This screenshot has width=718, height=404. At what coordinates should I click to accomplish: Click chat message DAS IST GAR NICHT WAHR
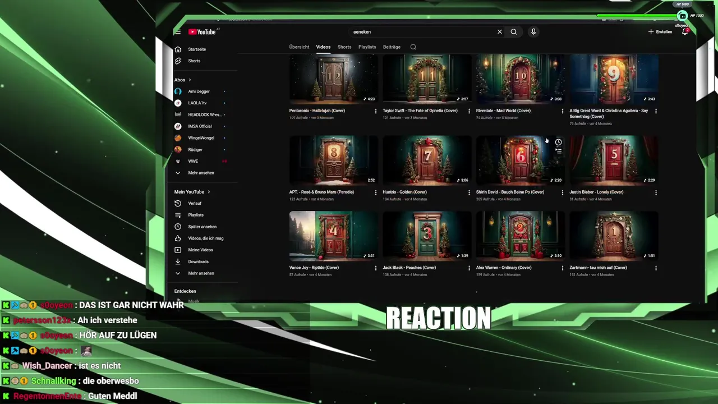click(132, 305)
